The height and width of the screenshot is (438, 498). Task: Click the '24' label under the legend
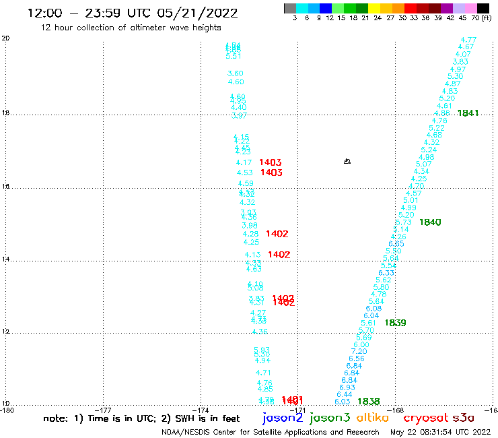click(378, 18)
